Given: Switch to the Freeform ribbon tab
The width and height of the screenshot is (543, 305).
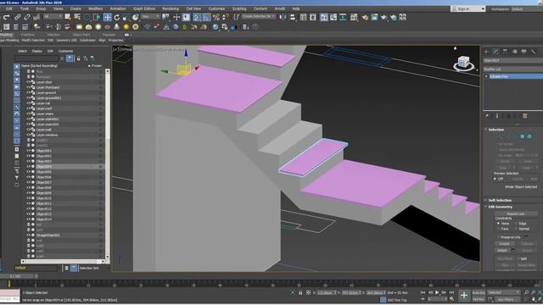Looking at the screenshot, I should pos(28,35).
